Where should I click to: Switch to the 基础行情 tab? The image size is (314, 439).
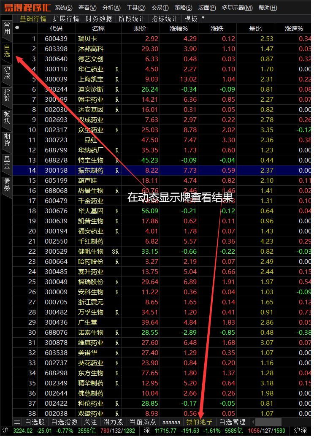tap(33, 19)
